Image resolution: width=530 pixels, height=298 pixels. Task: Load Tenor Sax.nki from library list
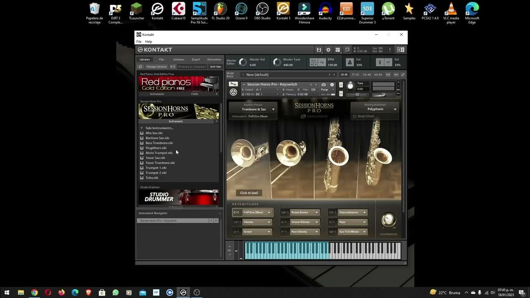click(155, 158)
